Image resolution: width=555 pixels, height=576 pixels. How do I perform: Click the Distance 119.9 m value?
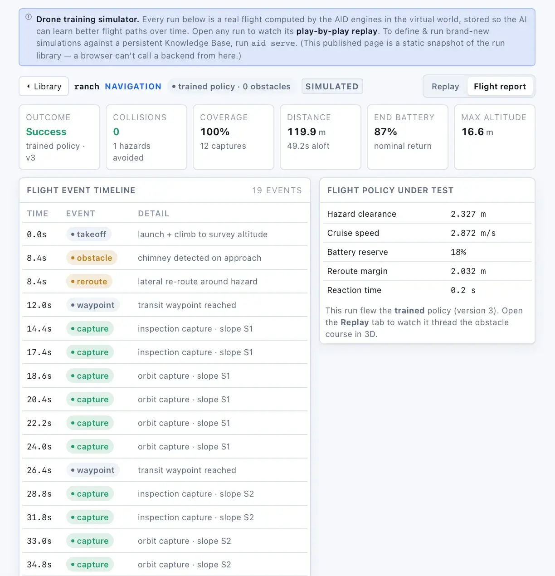click(307, 132)
